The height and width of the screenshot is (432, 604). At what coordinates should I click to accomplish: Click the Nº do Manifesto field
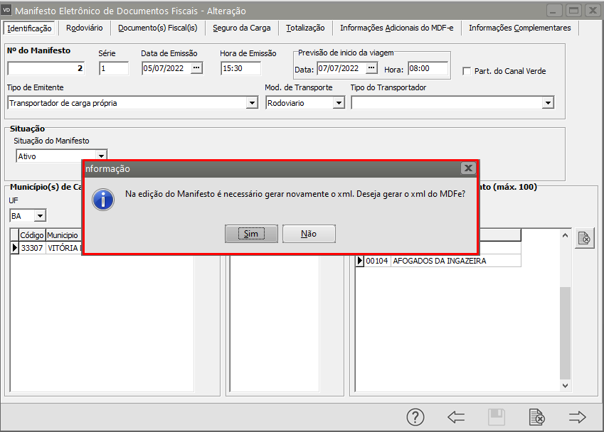click(x=46, y=68)
